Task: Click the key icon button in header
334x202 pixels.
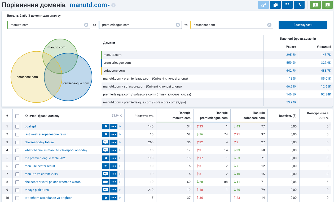Action: (x=263, y=5)
